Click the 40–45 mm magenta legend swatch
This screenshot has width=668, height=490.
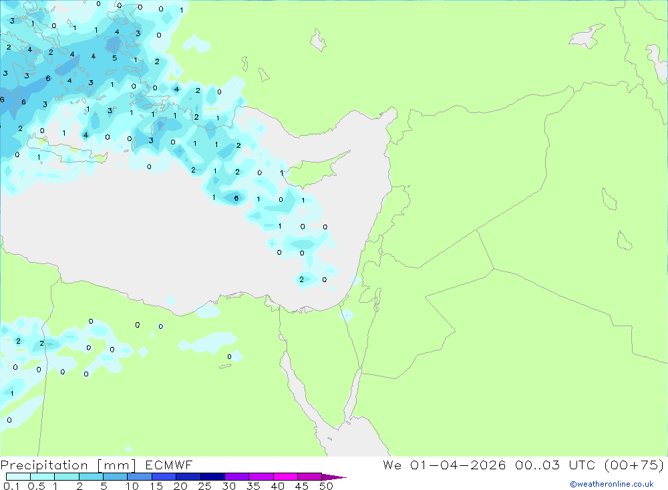(x=285, y=477)
